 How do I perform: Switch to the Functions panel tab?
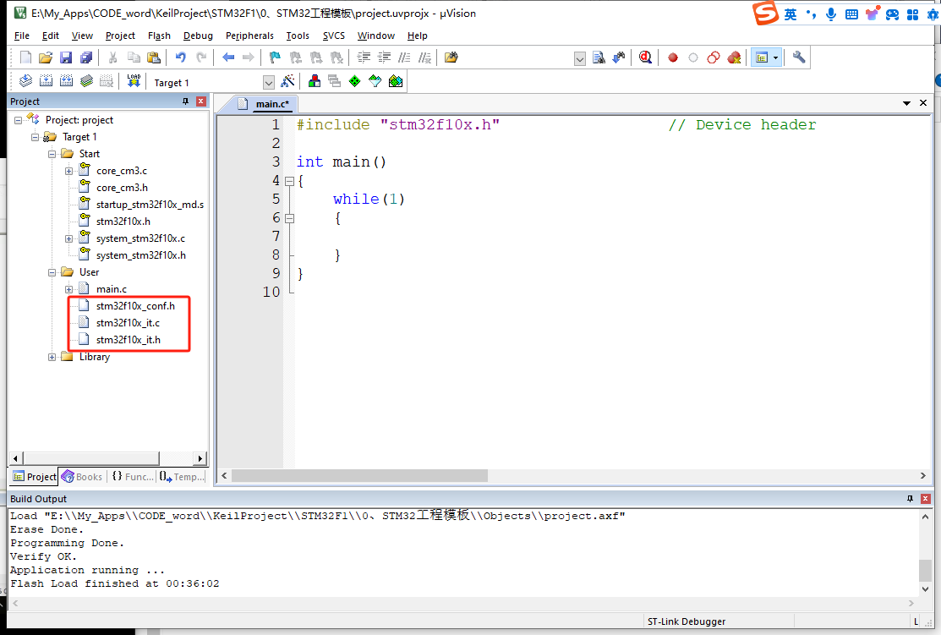132,477
